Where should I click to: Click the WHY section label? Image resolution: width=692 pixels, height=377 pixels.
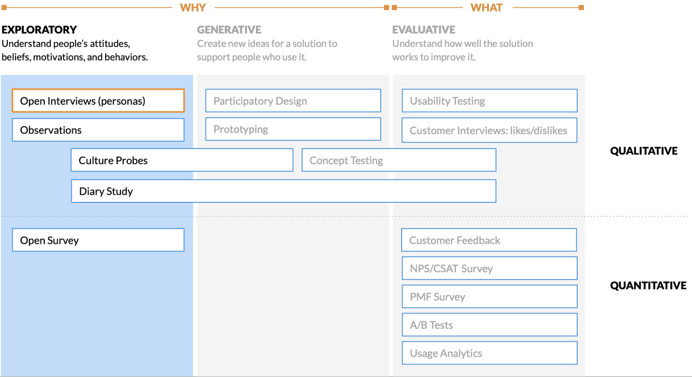tap(193, 7)
